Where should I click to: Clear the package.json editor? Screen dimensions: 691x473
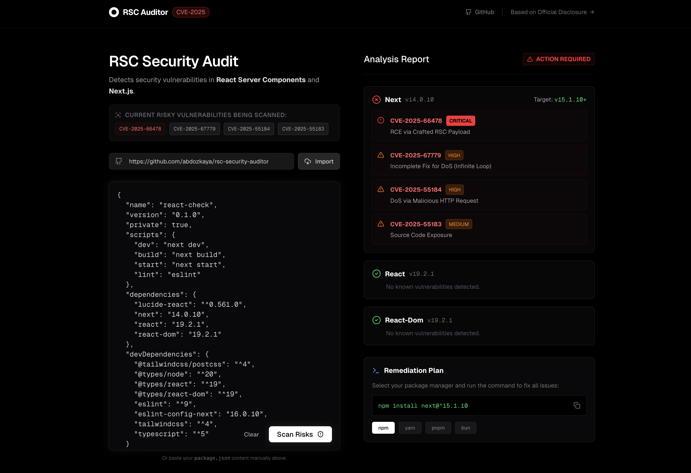pyautogui.click(x=251, y=434)
